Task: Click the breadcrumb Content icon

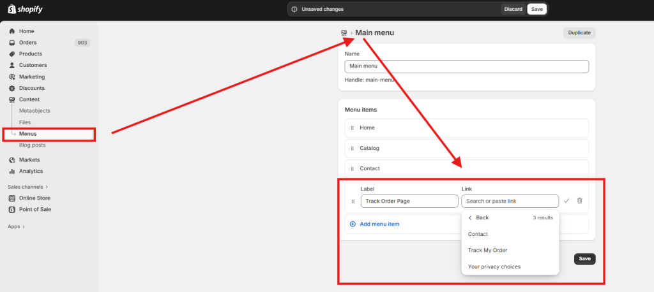Action: coord(344,33)
